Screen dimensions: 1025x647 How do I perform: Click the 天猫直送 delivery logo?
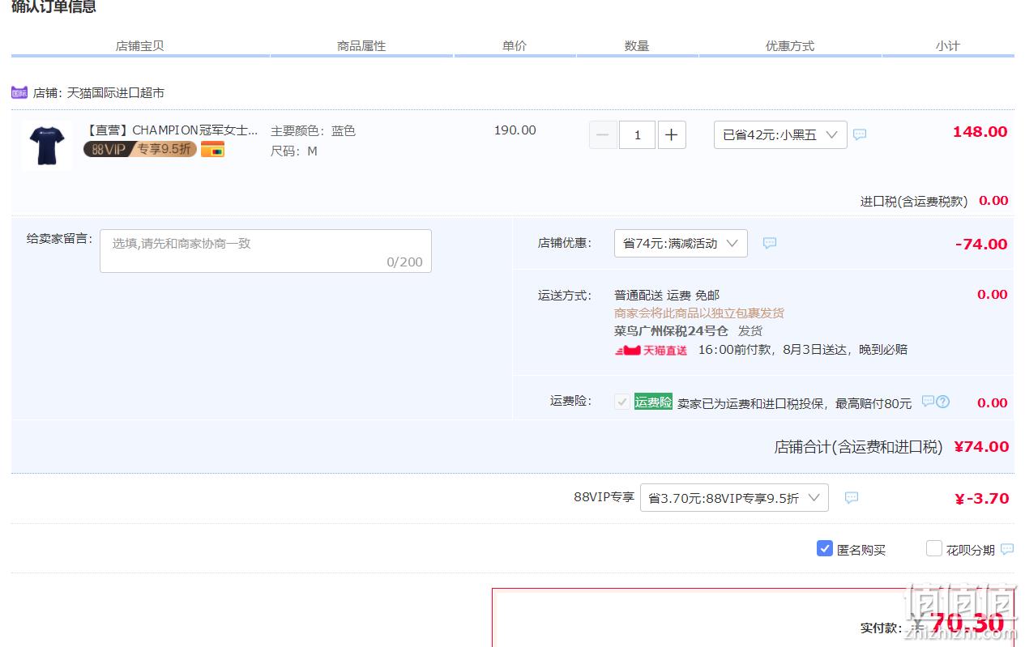pos(651,350)
